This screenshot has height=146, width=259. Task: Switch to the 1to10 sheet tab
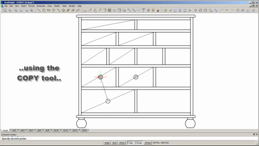pos(56,131)
